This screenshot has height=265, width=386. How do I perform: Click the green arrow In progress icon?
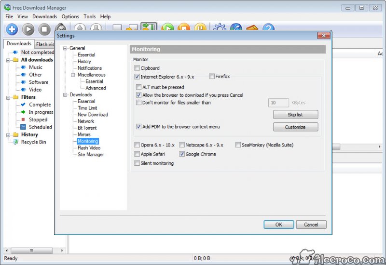[23, 112]
